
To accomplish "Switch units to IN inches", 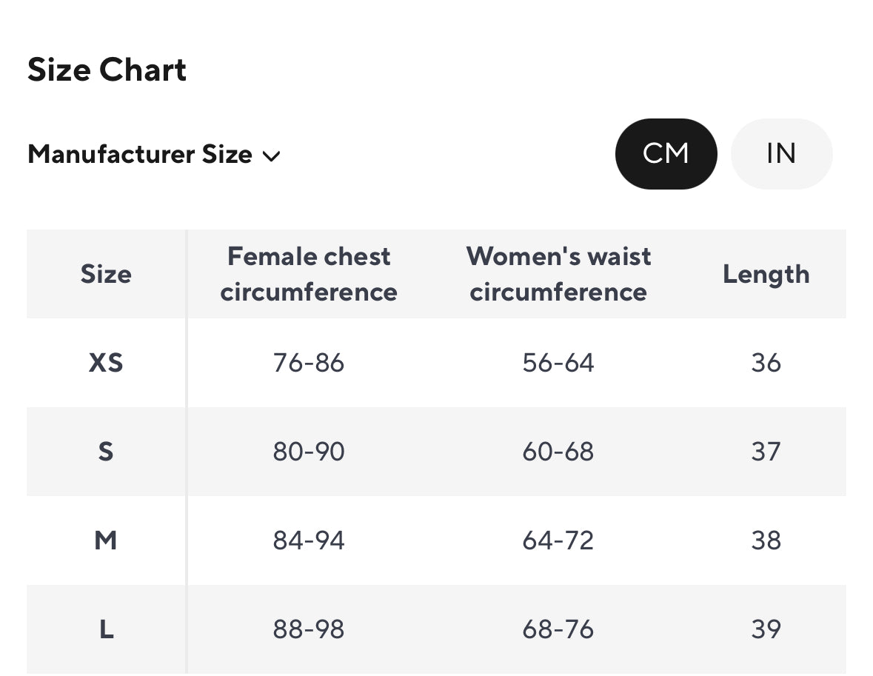I will (781, 154).
